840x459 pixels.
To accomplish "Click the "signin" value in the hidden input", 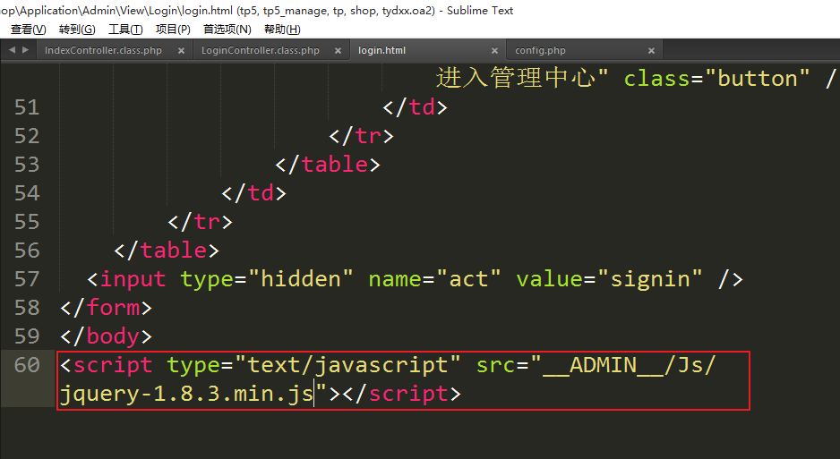I will [651, 279].
